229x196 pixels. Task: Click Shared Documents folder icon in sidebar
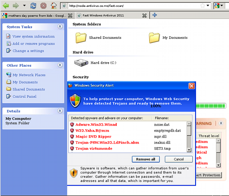(9, 89)
